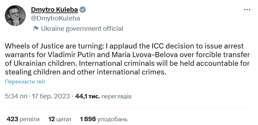Click the closing words "international crimes."
Screen dimensions: 258x125
pos(131,72)
